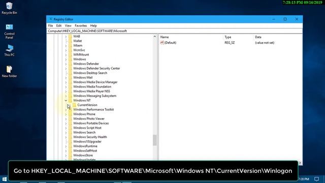Screen dimensions: 325x183
Task: Select the Windows Script Host key
Action: click(87, 128)
